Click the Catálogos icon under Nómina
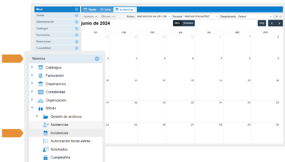 (x=41, y=67)
